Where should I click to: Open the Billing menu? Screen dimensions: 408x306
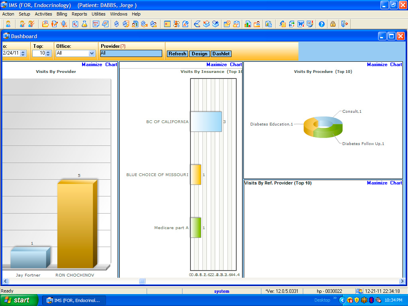pyautogui.click(x=62, y=14)
